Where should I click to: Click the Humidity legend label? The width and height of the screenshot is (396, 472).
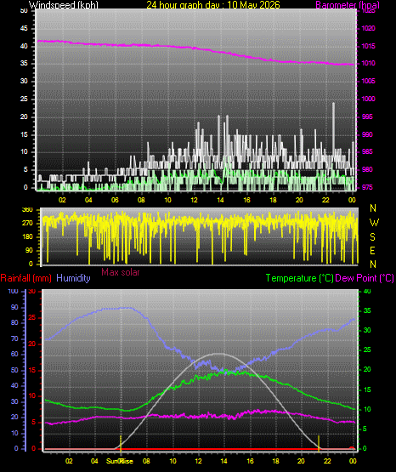(73, 278)
